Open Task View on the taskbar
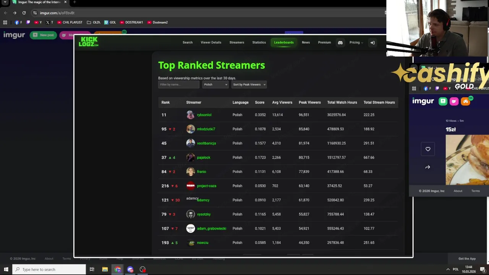Image resolution: width=489 pixels, height=275 pixels. 92,269
